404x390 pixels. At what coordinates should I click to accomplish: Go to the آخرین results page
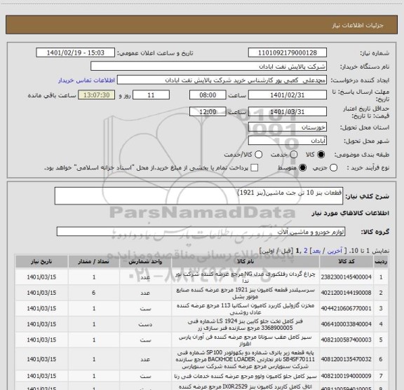[x=335, y=251]
